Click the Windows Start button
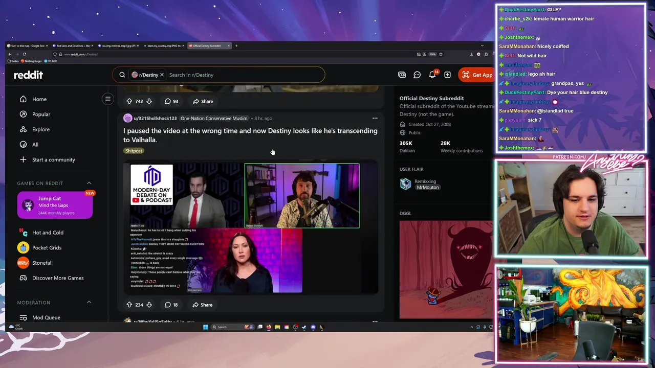Screen dimensions: 655x368 click(206, 327)
